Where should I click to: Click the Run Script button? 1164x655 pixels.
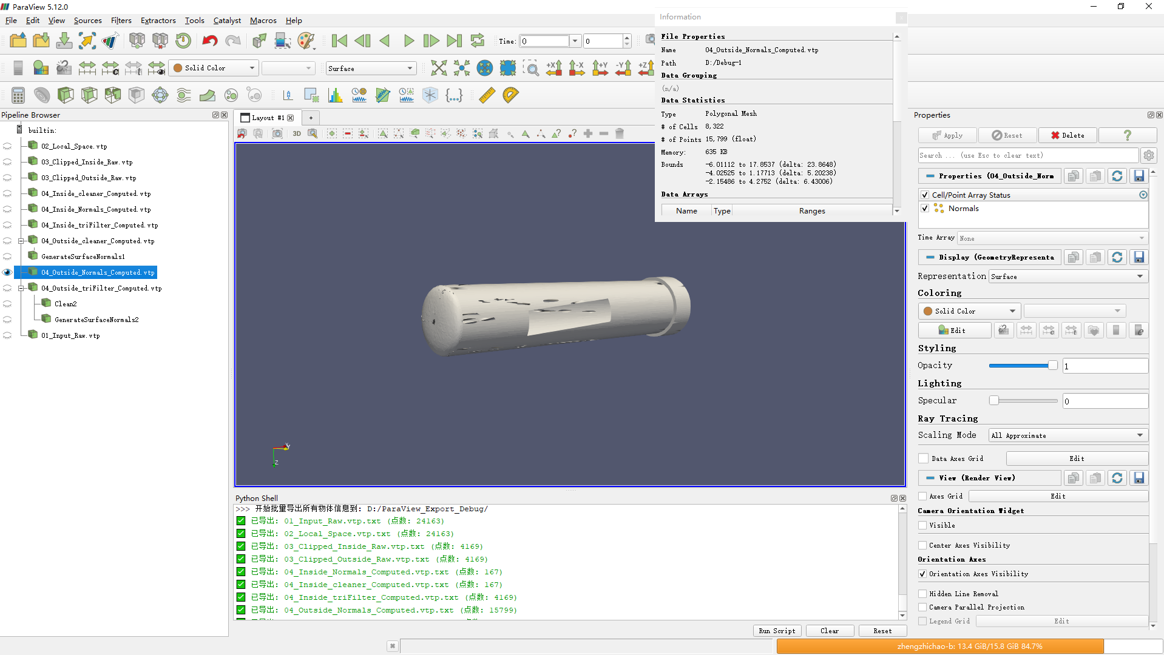tap(777, 631)
